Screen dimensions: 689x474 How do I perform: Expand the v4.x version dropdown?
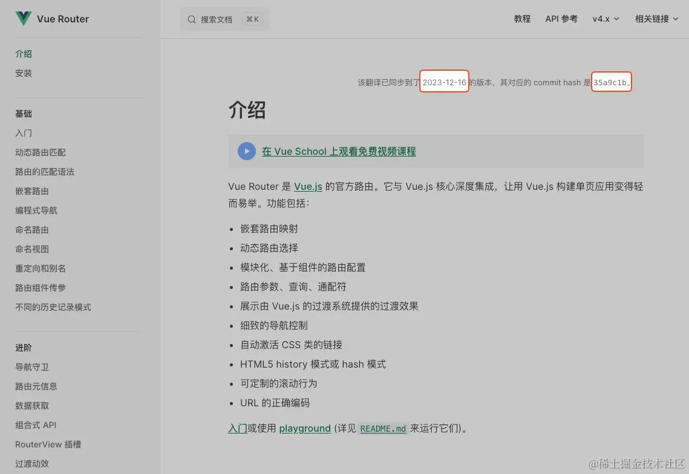click(606, 19)
